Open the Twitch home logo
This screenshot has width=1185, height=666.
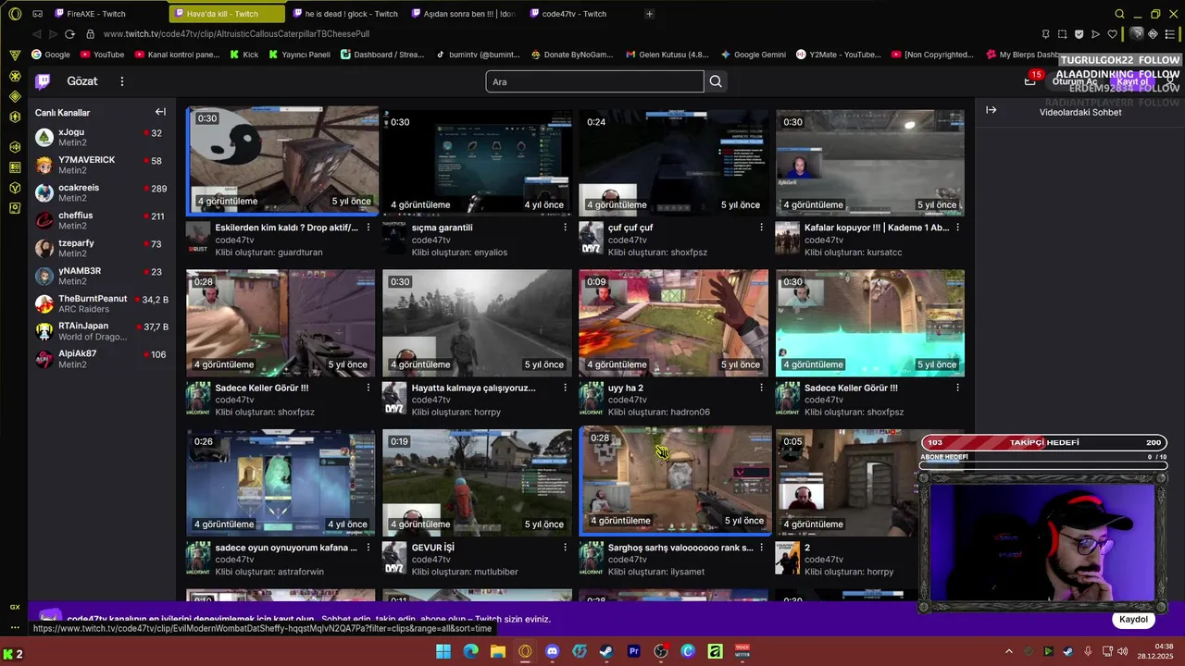[x=43, y=81]
